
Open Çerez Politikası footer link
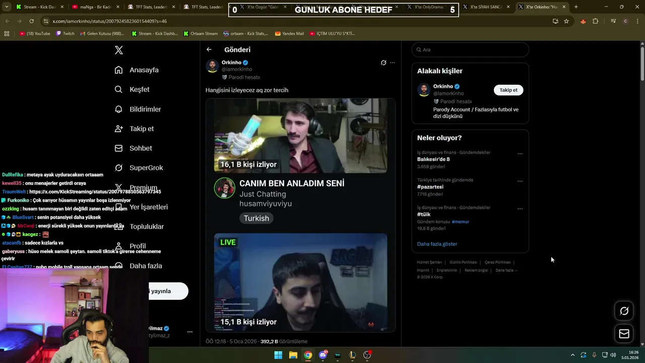[497, 262]
